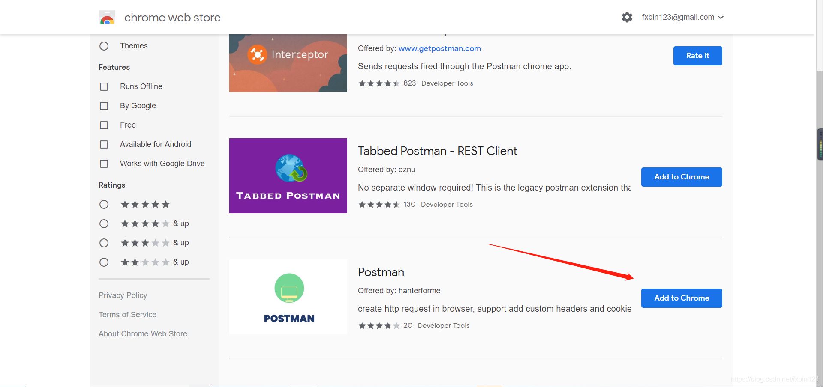
Task: Click the Chrome Web Store logo icon
Action: (x=107, y=18)
